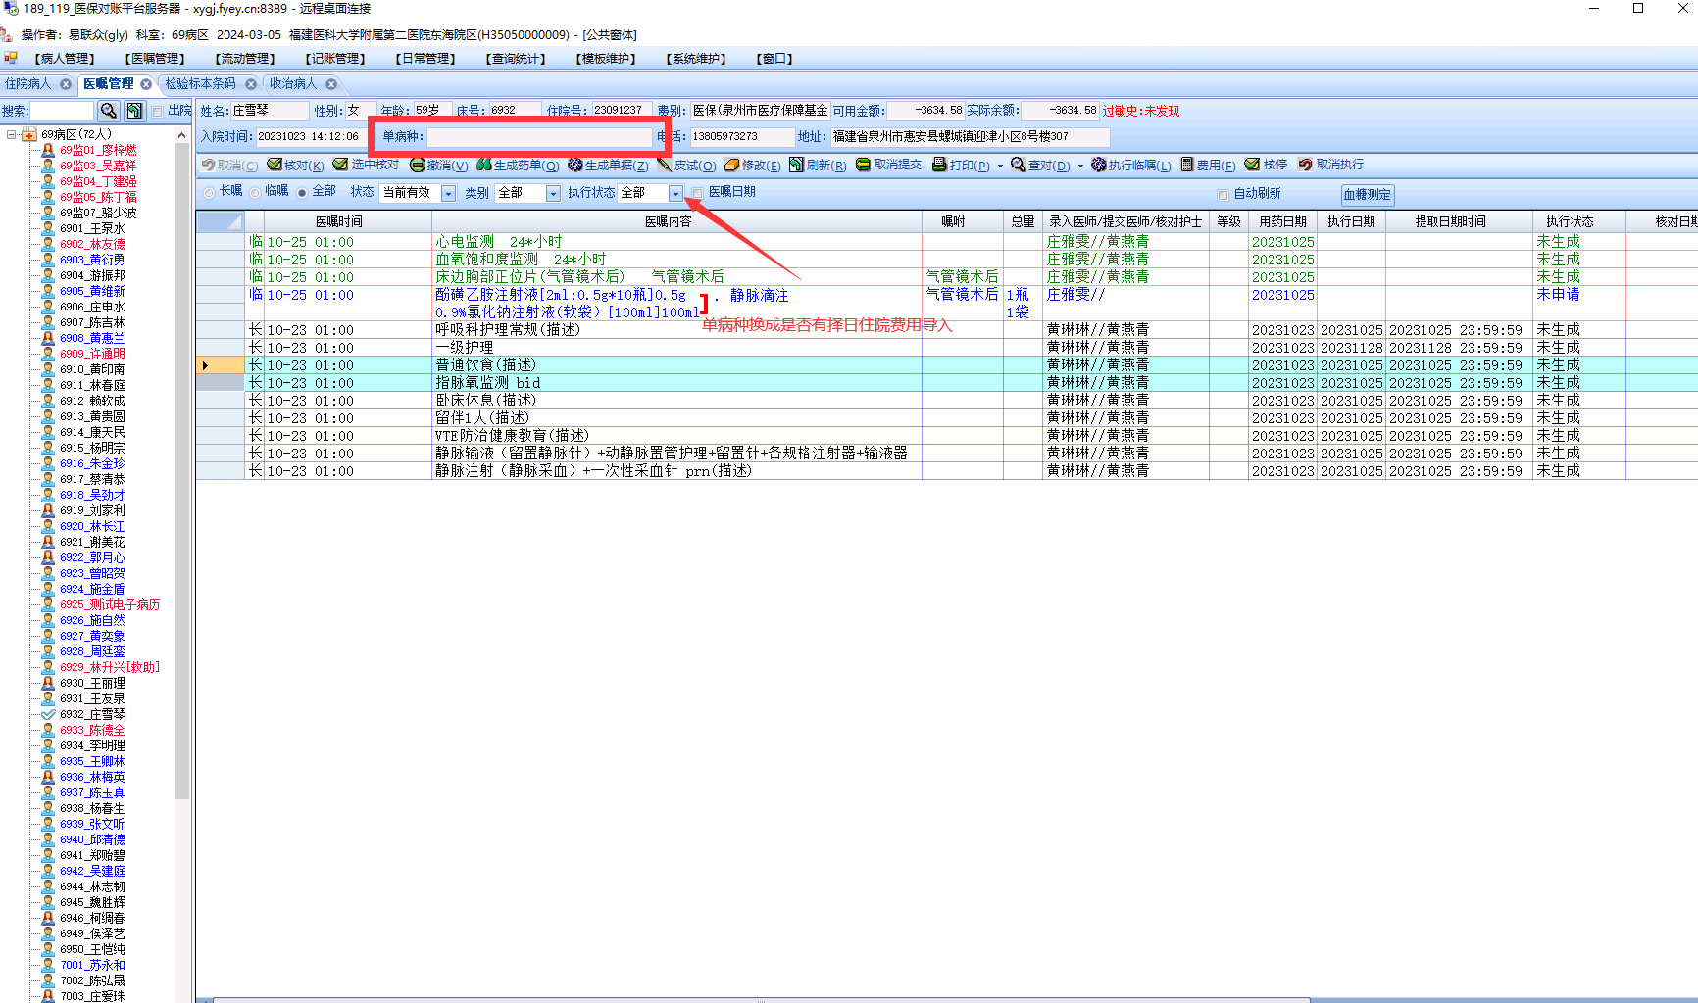Click the 69病区 ward folder icon

click(x=29, y=134)
